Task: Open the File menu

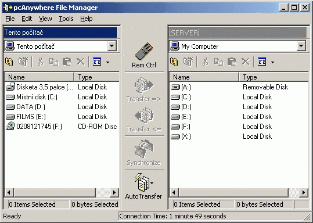Action: click(x=10, y=19)
